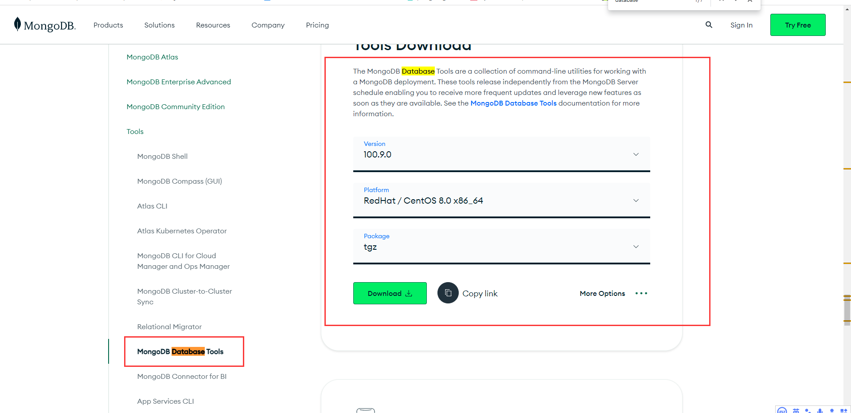Click the Tools sidebar heading
The height and width of the screenshot is (413, 851).
click(x=135, y=131)
